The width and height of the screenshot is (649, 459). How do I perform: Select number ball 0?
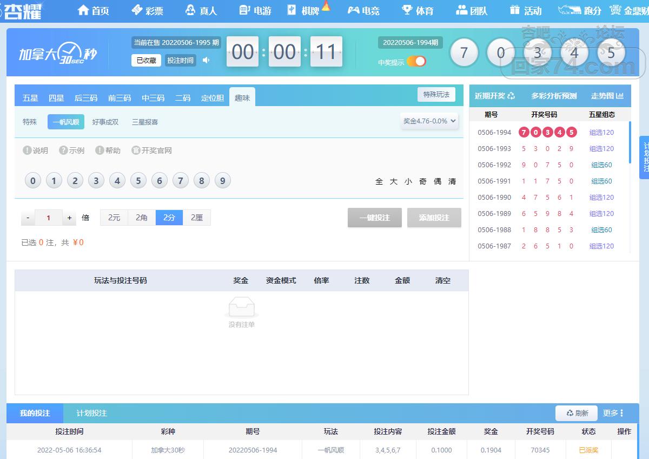32,181
